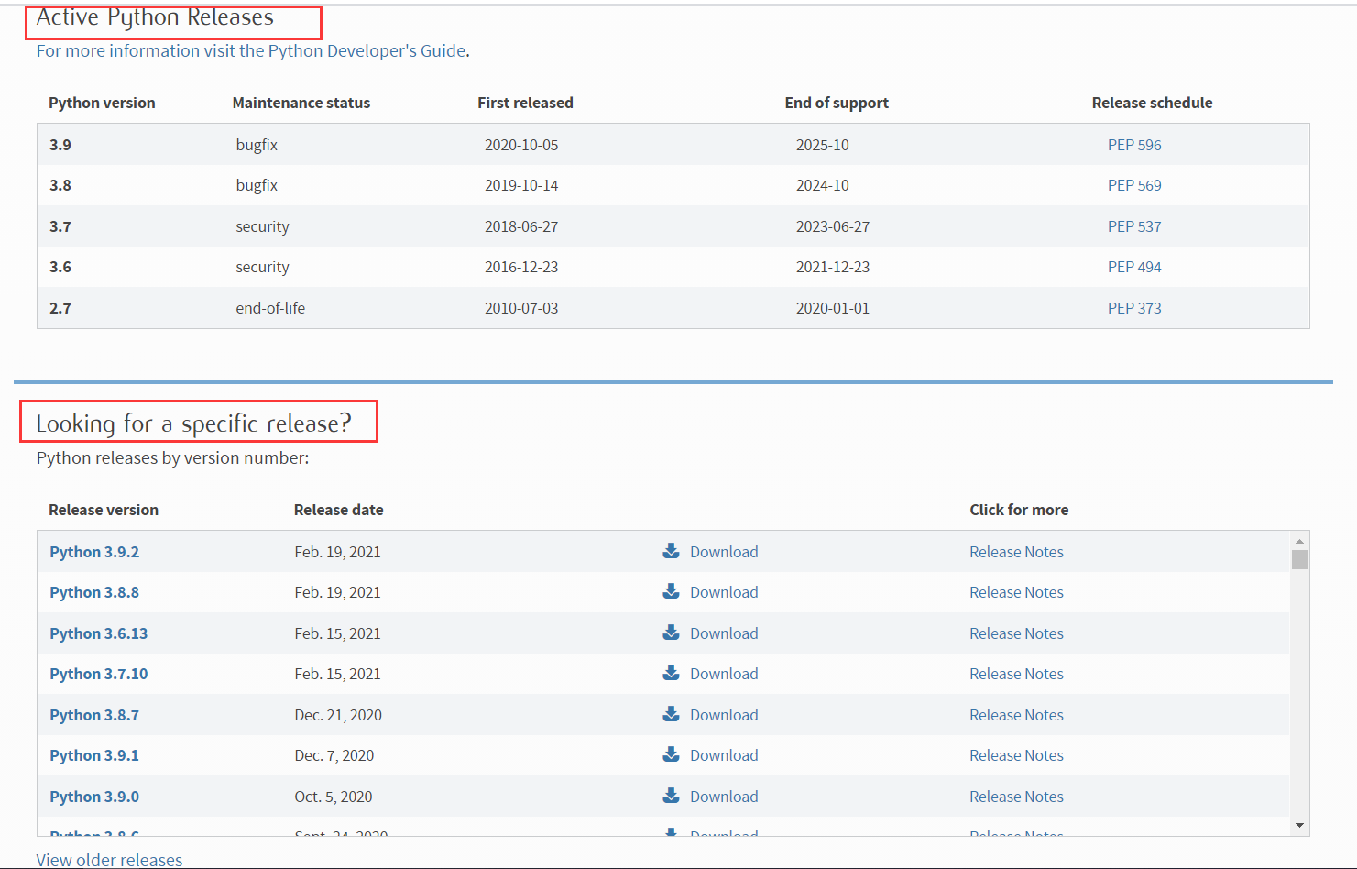Open PEP 569 release schedule
Image resolution: width=1357 pixels, height=869 pixels.
tap(1134, 185)
